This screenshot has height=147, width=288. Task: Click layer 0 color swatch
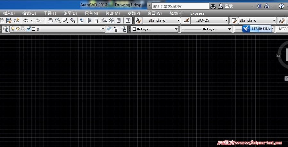tap(34, 29)
